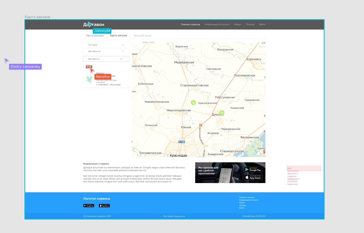Click the Васюринская label on the map
364x233 pixels.
250,137
